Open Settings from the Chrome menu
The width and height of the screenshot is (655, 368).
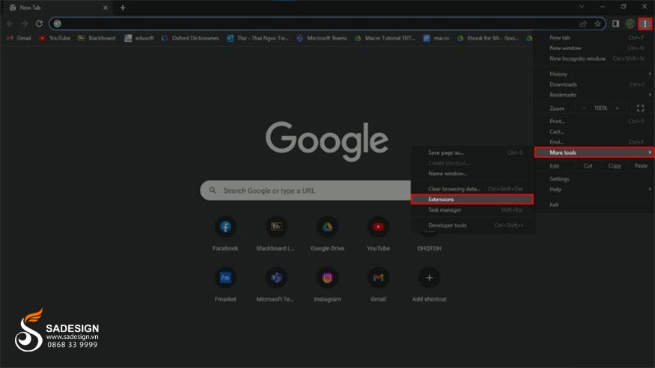594,179
